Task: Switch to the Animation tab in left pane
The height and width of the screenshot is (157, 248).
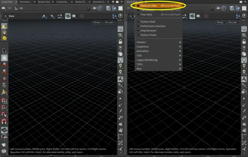Action: (25, 2)
